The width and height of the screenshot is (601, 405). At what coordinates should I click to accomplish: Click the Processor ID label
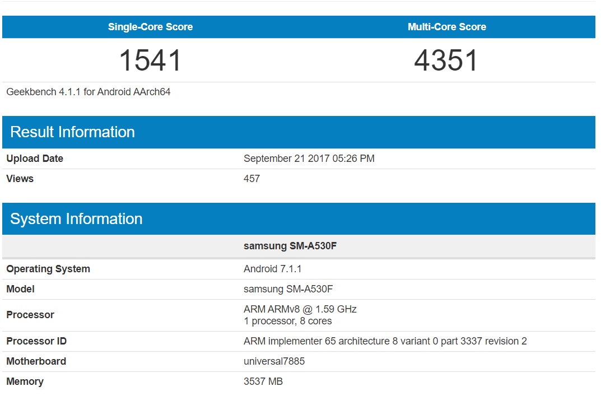tap(36, 341)
